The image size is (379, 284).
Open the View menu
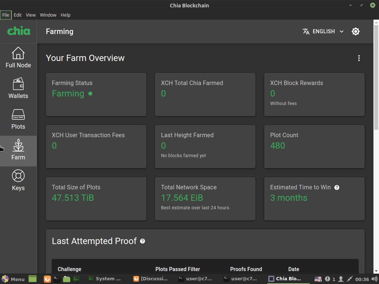click(x=31, y=15)
